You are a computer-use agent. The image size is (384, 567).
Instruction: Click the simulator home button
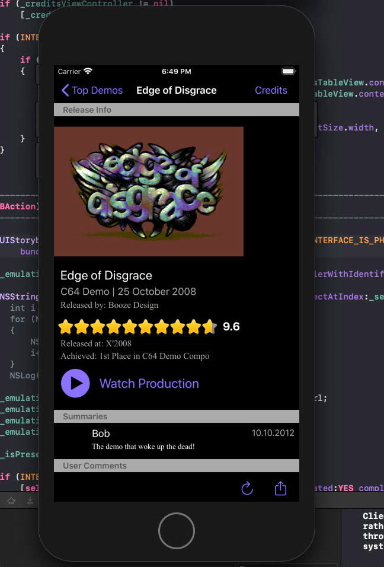[176, 531]
